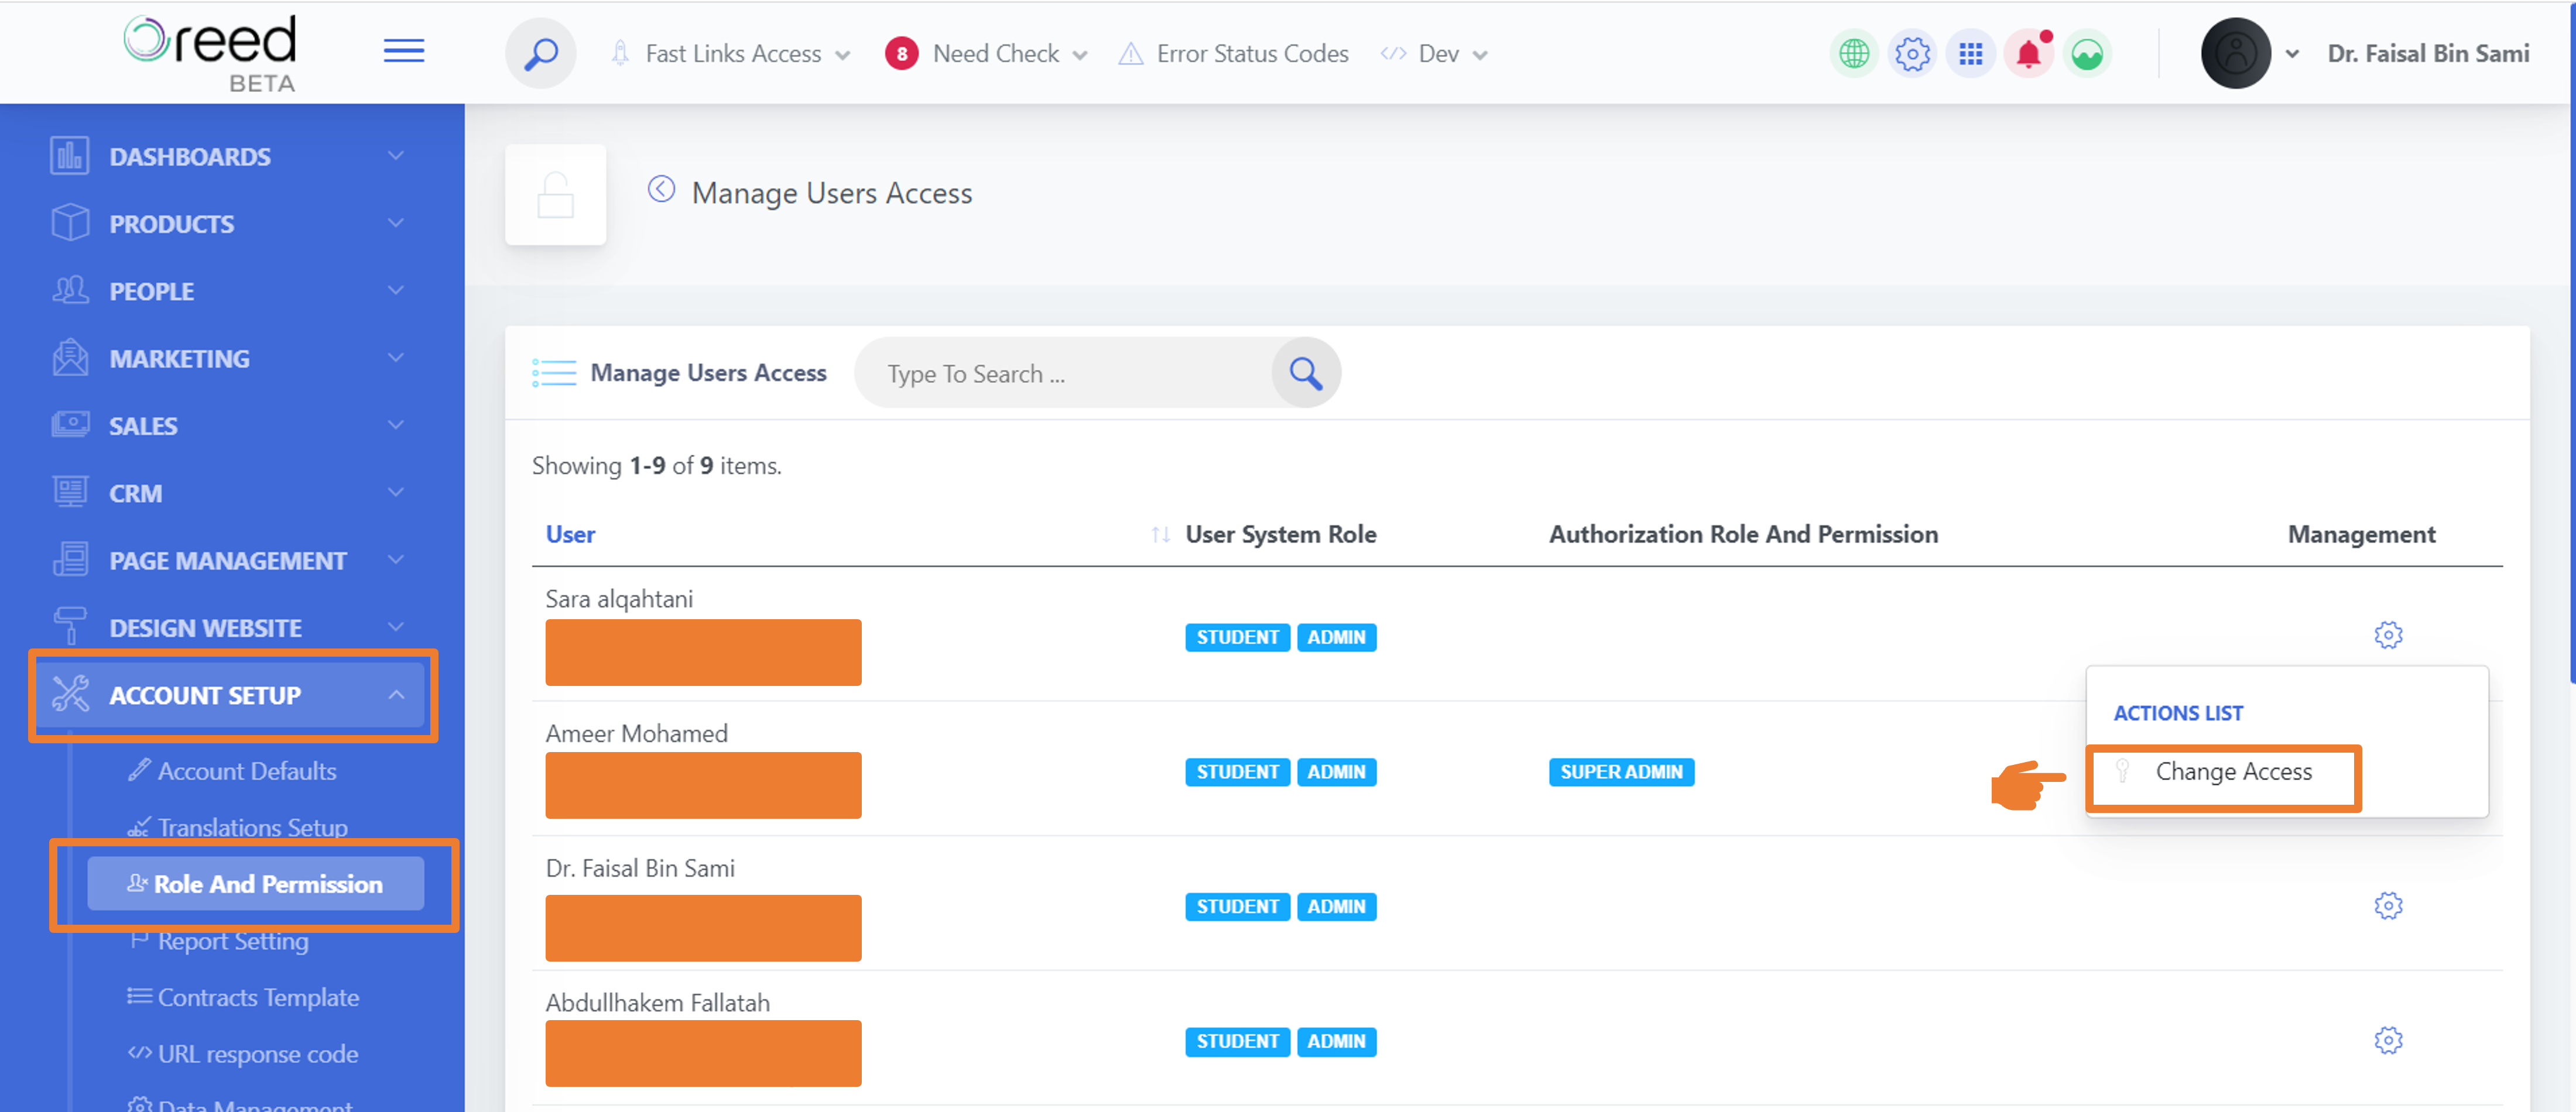Expand the Products menu chevron
Viewport: 2576px width, 1112px height.
point(396,223)
